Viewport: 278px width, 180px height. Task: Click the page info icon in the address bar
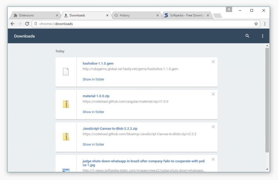tap(36, 24)
